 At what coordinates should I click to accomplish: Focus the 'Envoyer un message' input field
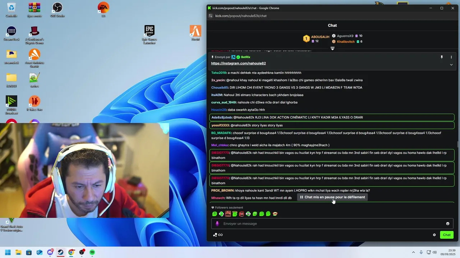click(332, 224)
